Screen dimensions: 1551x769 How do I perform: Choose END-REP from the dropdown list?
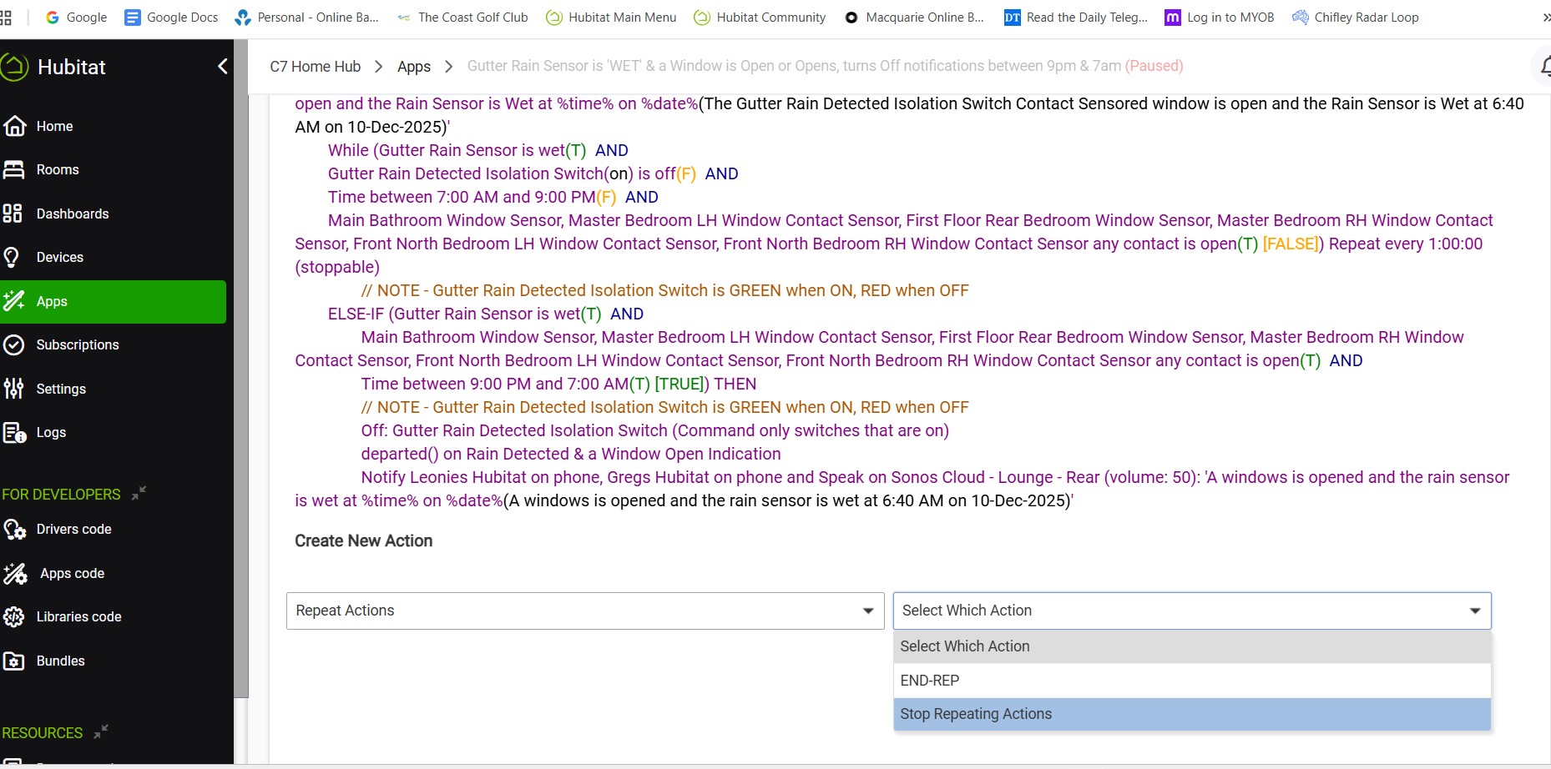tap(930, 681)
